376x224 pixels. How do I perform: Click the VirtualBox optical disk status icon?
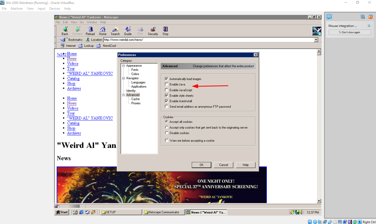[315, 222]
